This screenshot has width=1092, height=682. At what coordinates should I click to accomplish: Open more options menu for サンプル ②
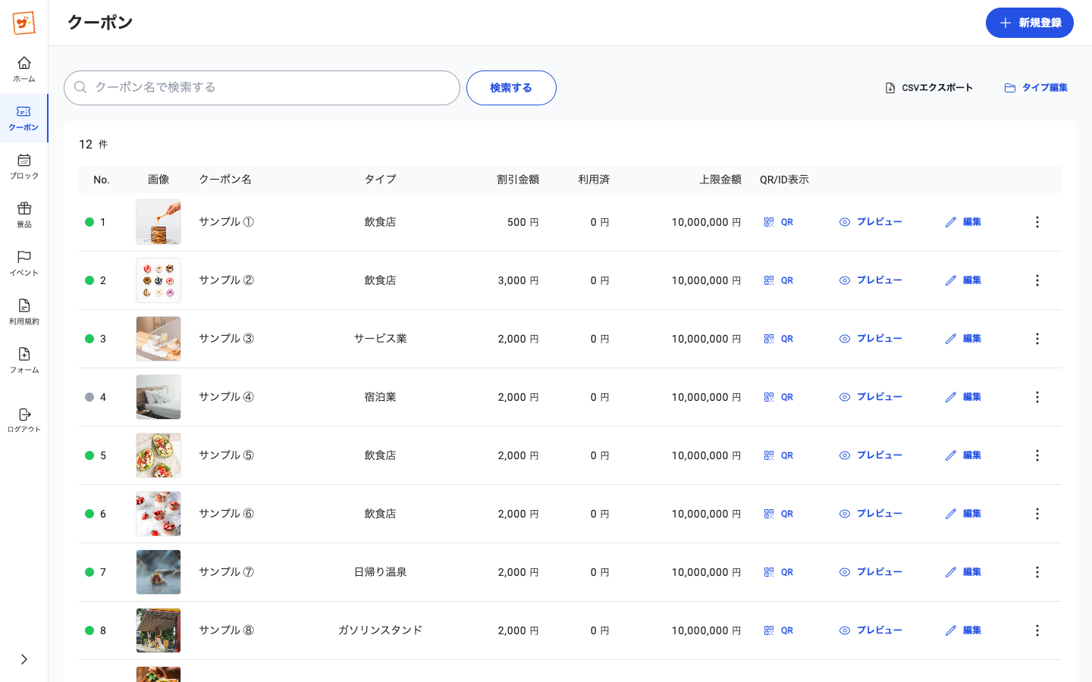point(1037,280)
